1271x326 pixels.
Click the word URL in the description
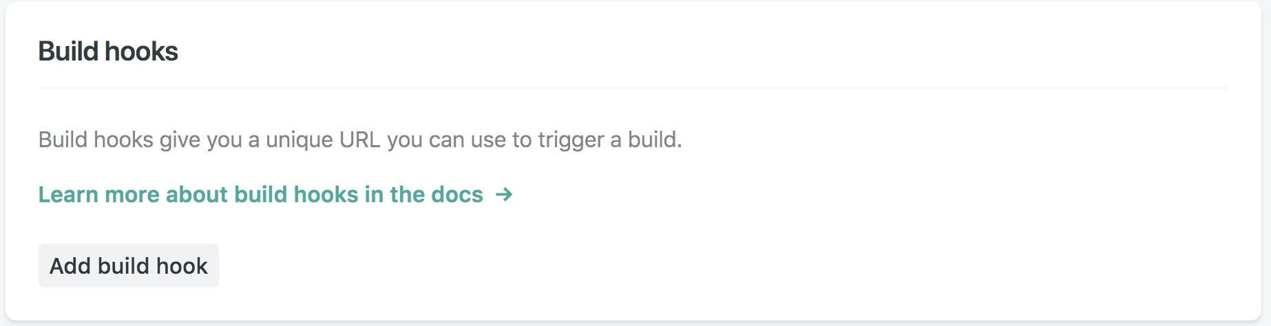point(359,140)
